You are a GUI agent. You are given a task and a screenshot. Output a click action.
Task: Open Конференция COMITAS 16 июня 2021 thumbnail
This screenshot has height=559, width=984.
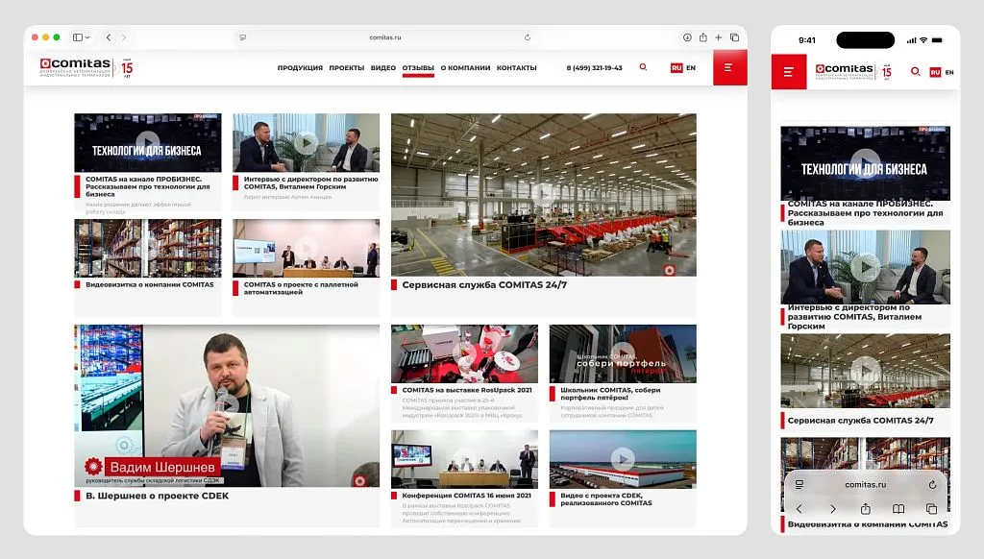[x=464, y=458]
